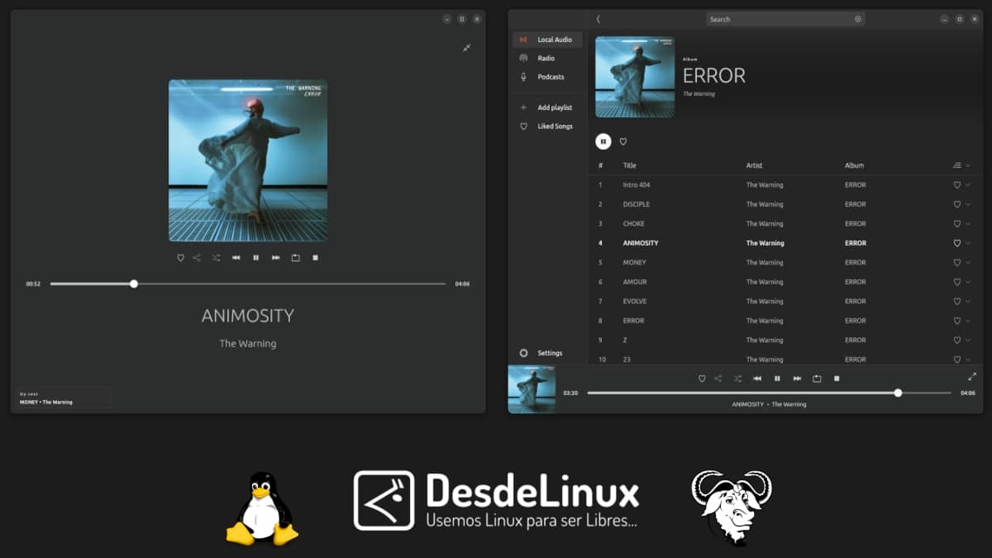The width and height of the screenshot is (992, 558).
Task: Like the ANIMOSITY track with the heart icon
Action: tap(956, 243)
